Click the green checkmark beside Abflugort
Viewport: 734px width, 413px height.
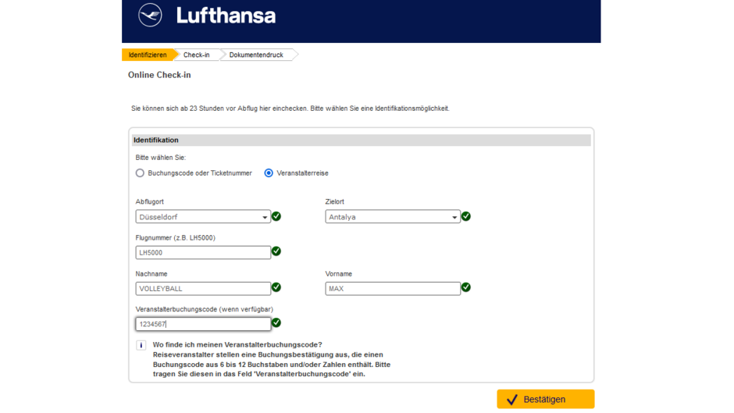click(x=276, y=216)
